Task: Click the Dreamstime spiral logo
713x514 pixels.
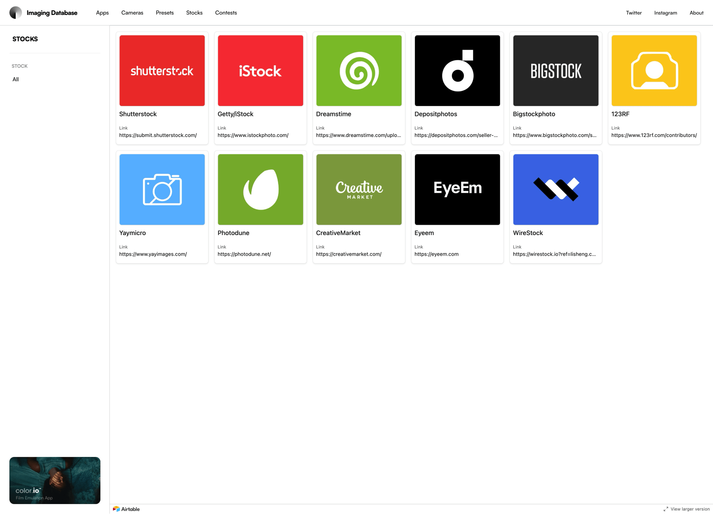Action: coord(359,71)
